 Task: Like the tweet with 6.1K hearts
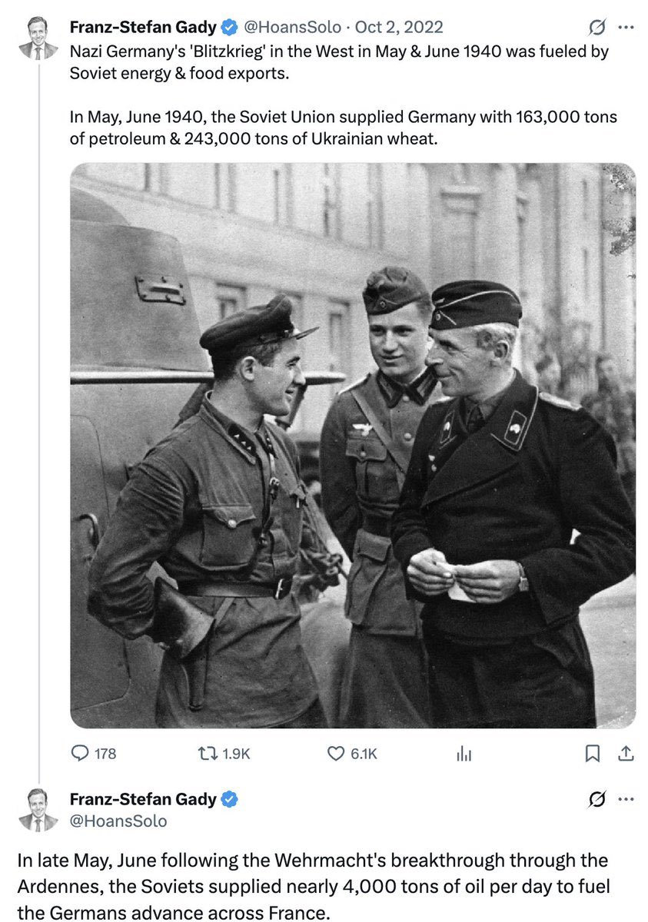coord(352,754)
